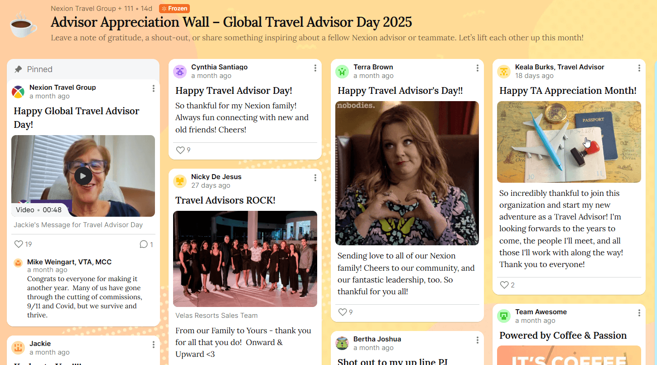Open the Velas Resorts Sales Team photo

coord(245,259)
